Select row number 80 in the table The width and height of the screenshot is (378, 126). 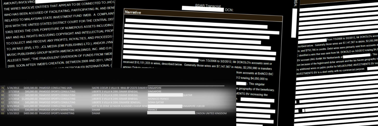[x=3, y=95]
